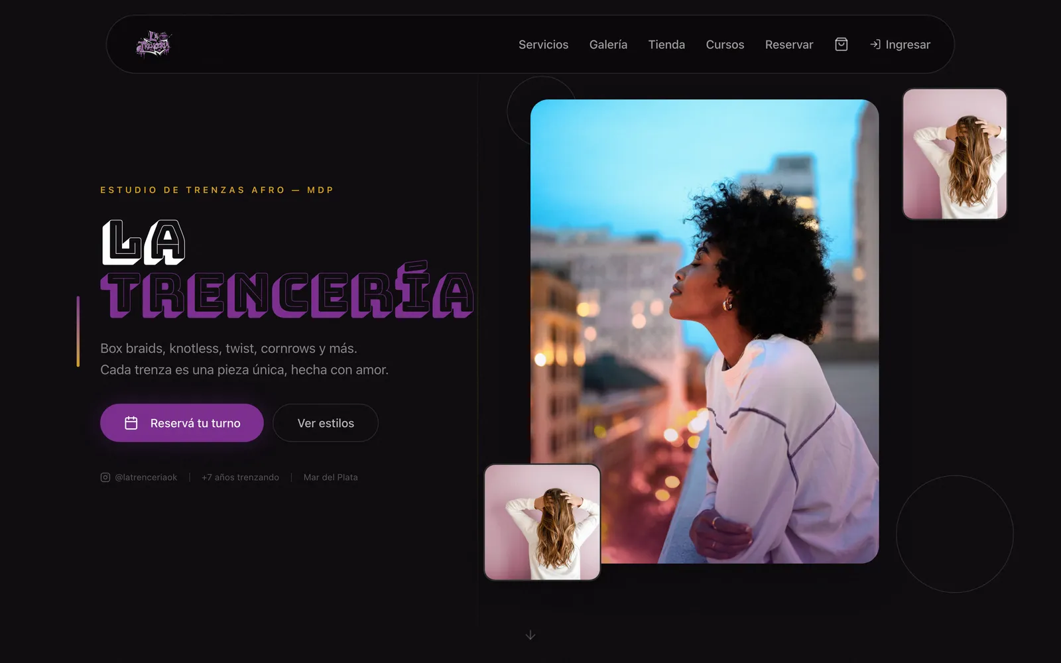This screenshot has width=1061, height=663.
Task: Select the top-right wavy hair thumbnail
Action: pyautogui.click(x=955, y=154)
